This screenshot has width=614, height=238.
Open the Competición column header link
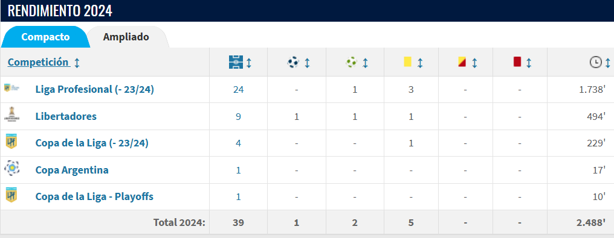(38, 62)
